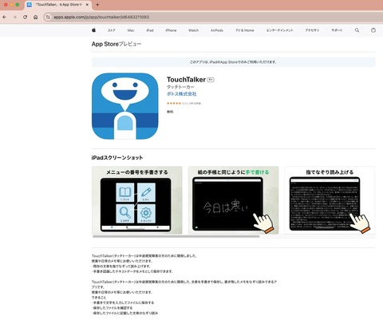Open the AirPods menu item
This screenshot has width=383, height=320.
pos(217,30)
